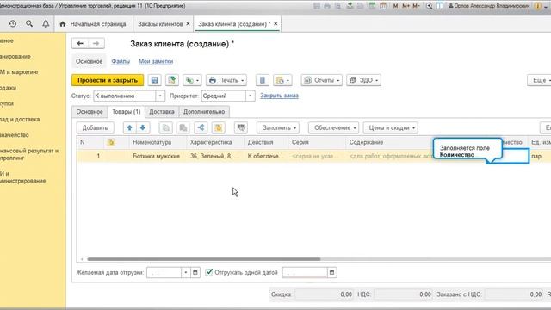This screenshot has height=310, width=551.
Task: Toggle the panel layout icon in title bar
Action: (x=440, y=6)
